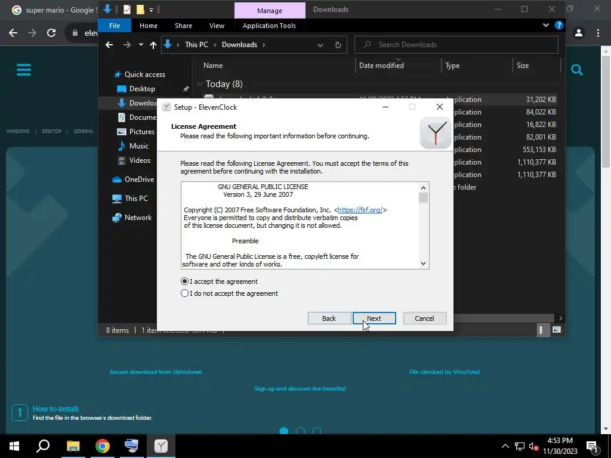611x458 pixels.
Task: Open Windows taskbar search
Action: pyautogui.click(x=43, y=446)
